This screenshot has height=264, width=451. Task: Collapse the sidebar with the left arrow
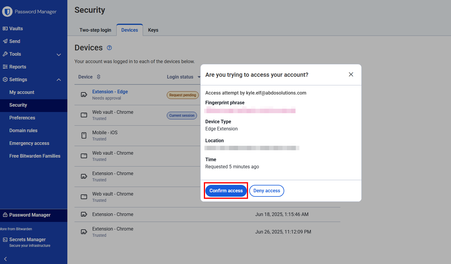5,259
